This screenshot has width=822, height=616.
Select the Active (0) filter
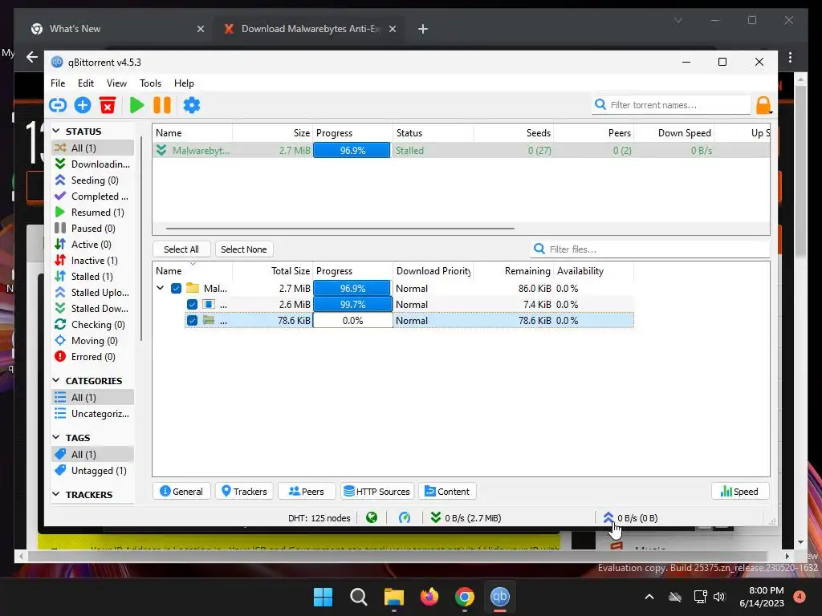(93, 245)
